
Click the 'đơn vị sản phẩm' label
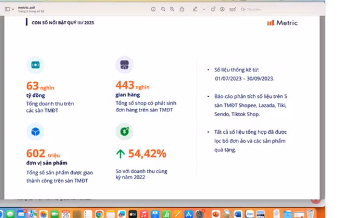(47, 163)
